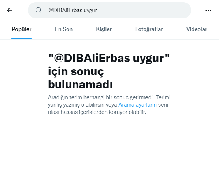This screenshot has width=219, height=182.
Task: Click the phrase "yanlış yazmış olabilirsin veya"
Action: point(82,105)
